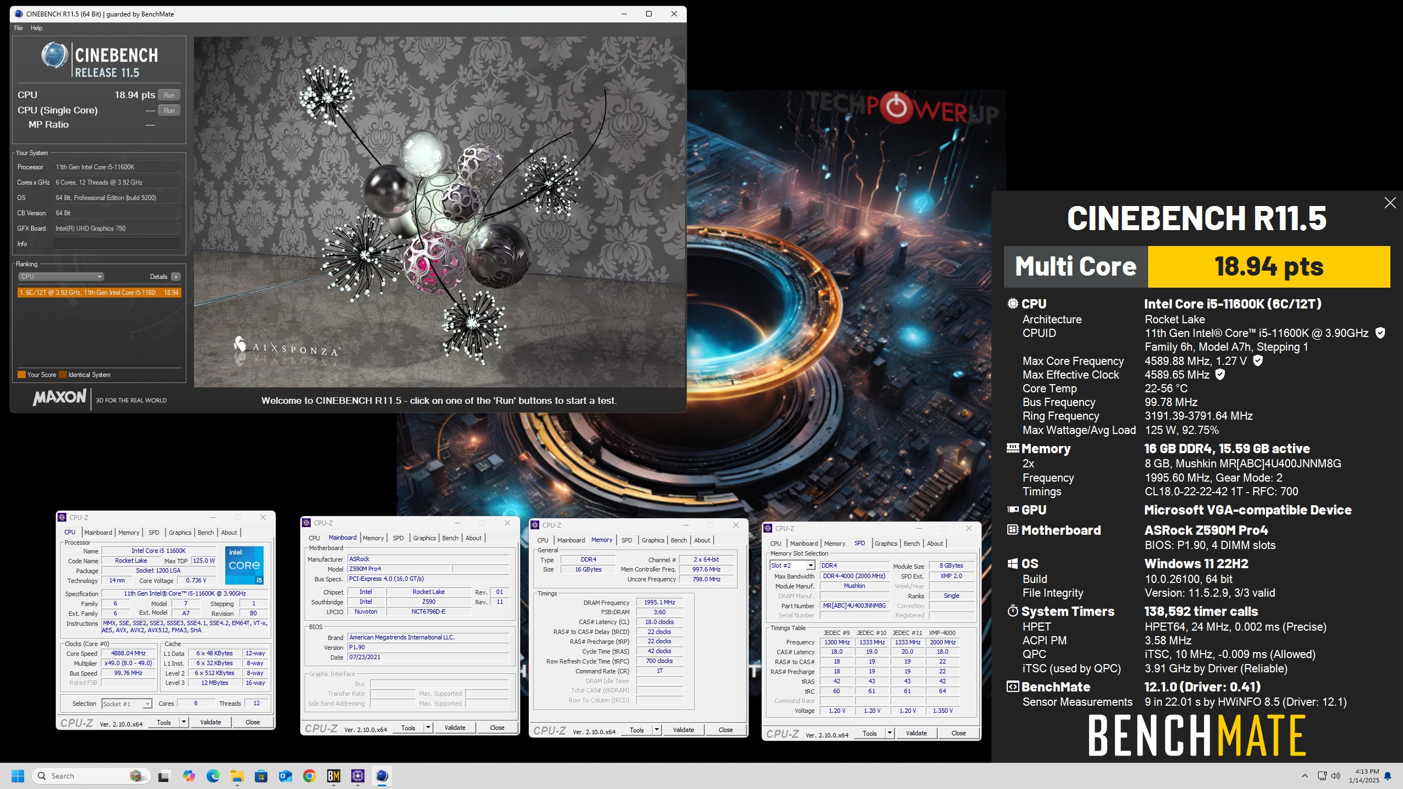Click Validate in SPD CPU-Z window
Screen dimensions: 1403x789
coord(916,733)
